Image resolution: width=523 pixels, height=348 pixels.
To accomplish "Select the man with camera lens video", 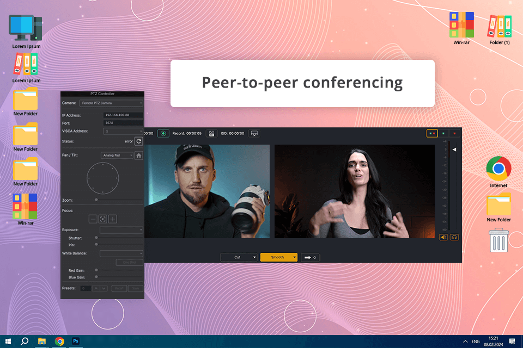I will click(x=207, y=191).
